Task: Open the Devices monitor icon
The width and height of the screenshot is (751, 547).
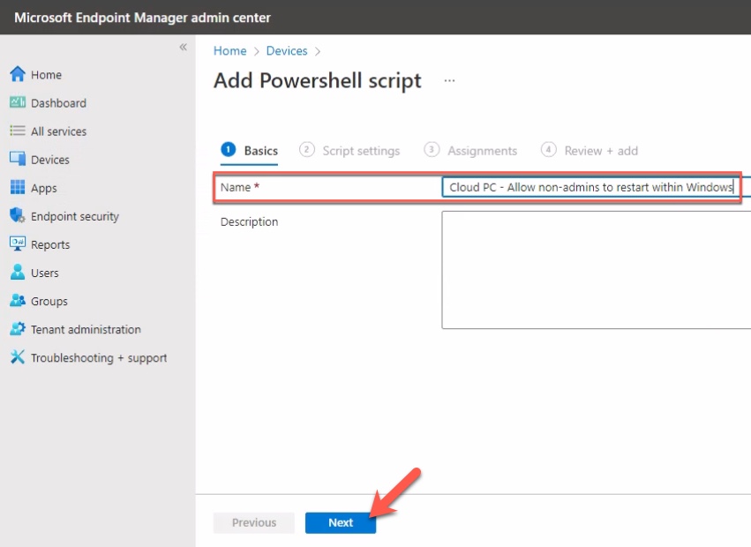Action: pyautogui.click(x=18, y=159)
